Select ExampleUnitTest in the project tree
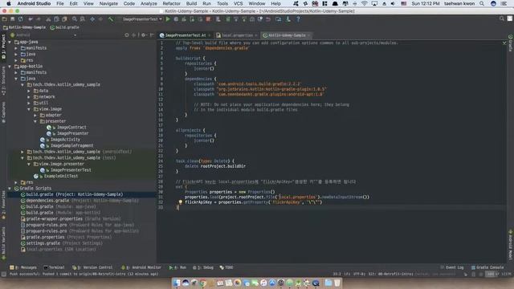514x289 pixels. [61, 176]
